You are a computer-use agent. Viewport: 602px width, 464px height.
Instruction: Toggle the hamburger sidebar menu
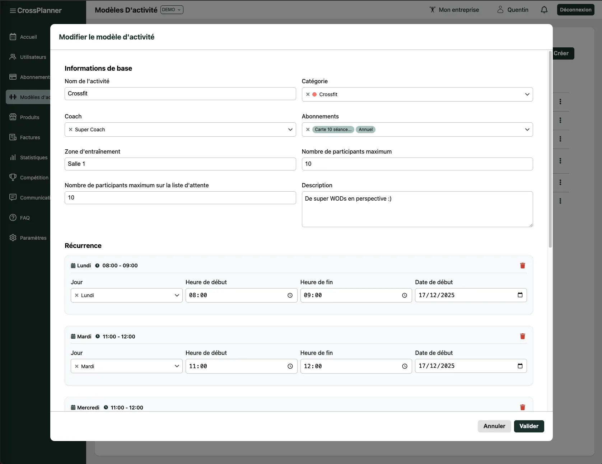tap(13, 10)
